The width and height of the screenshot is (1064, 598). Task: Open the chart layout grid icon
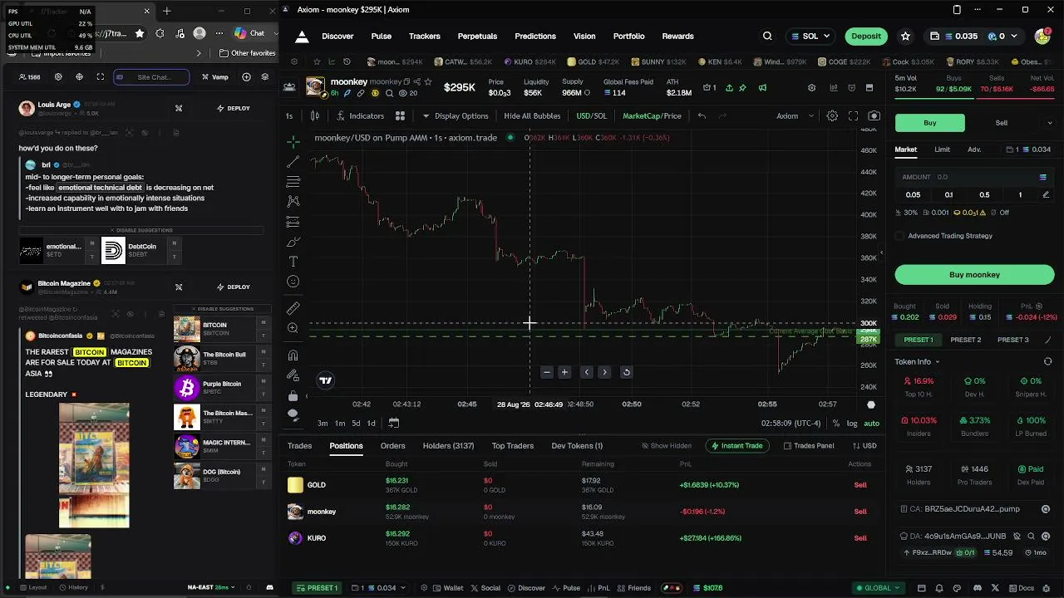400,116
